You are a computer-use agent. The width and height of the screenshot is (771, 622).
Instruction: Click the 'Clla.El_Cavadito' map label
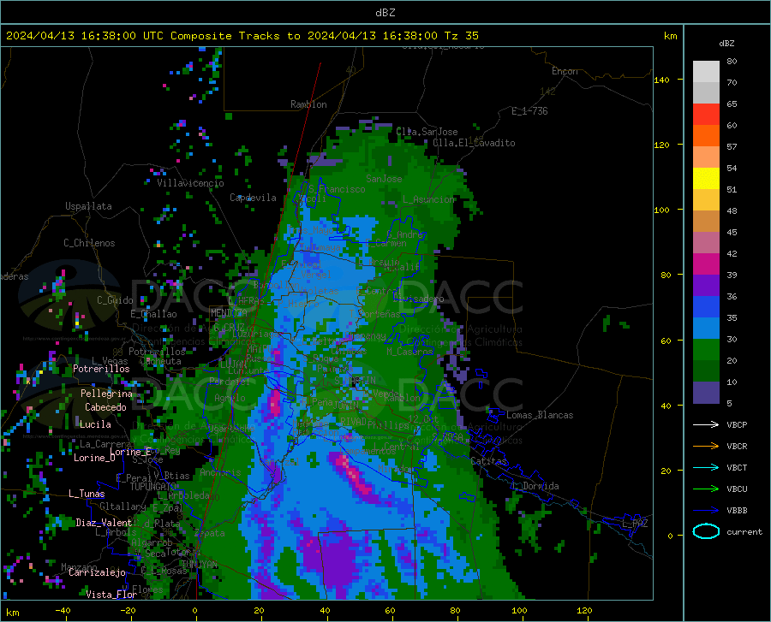point(474,143)
